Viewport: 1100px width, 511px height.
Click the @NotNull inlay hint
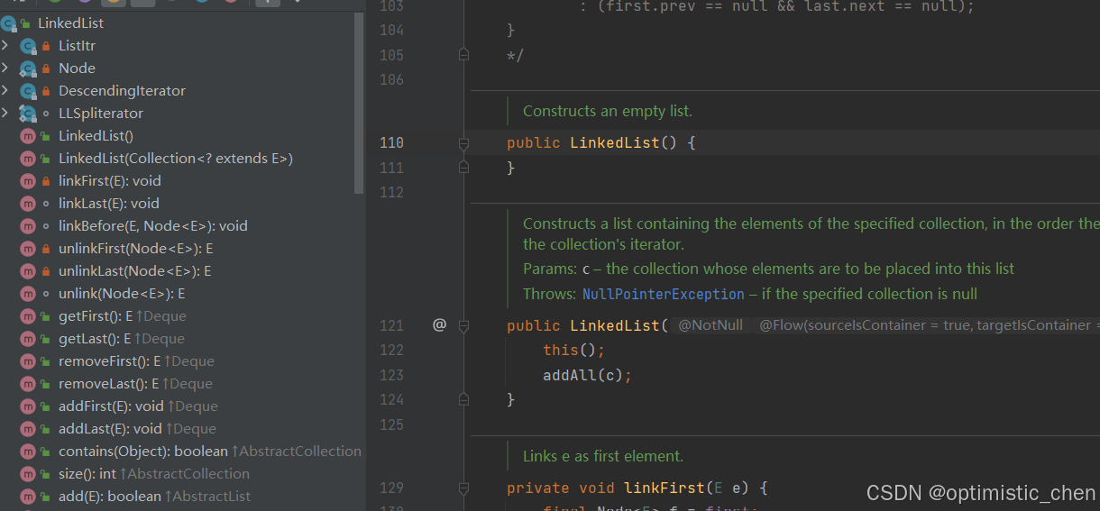pos(710,325)
